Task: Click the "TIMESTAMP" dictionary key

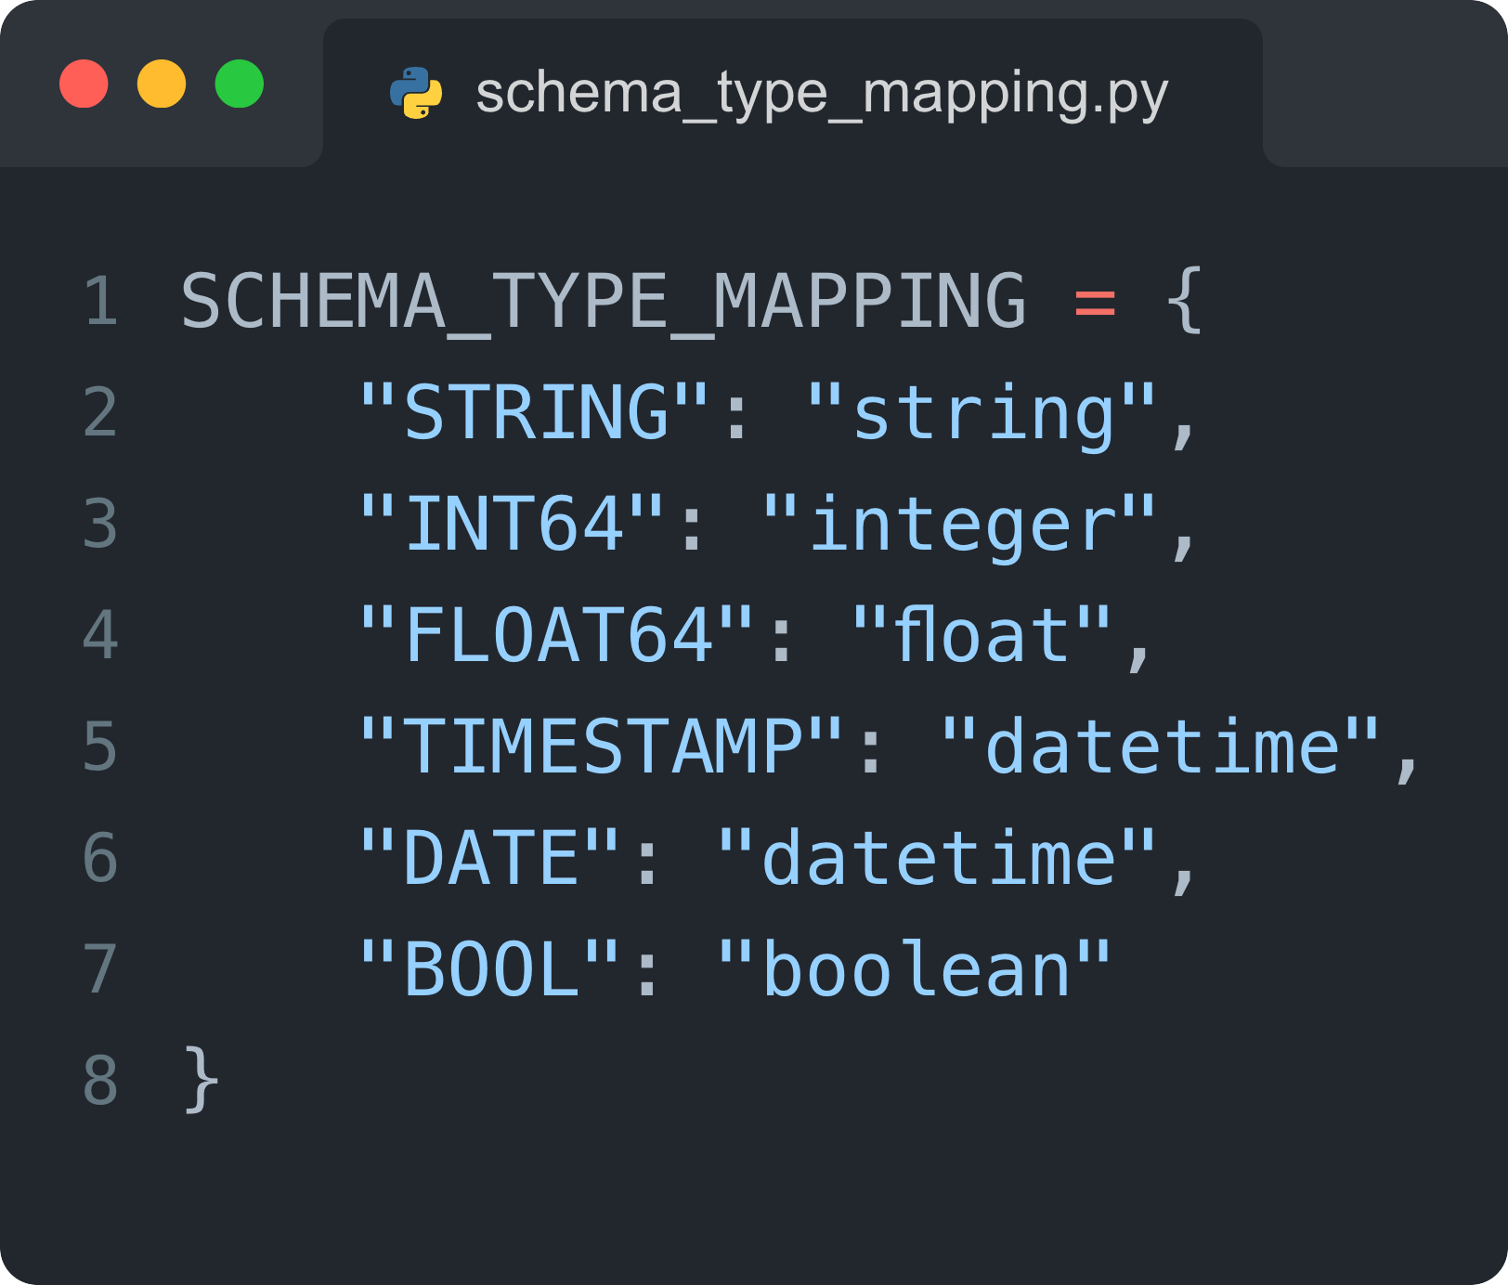Action: point(602,746)
